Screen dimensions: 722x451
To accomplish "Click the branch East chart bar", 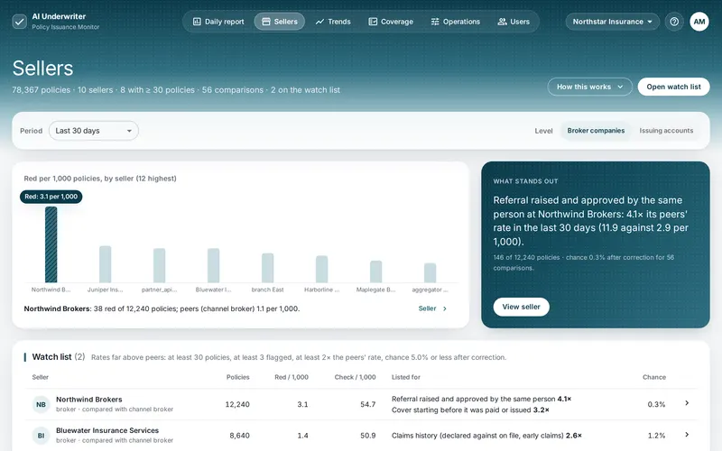I will tap(267, 268).
